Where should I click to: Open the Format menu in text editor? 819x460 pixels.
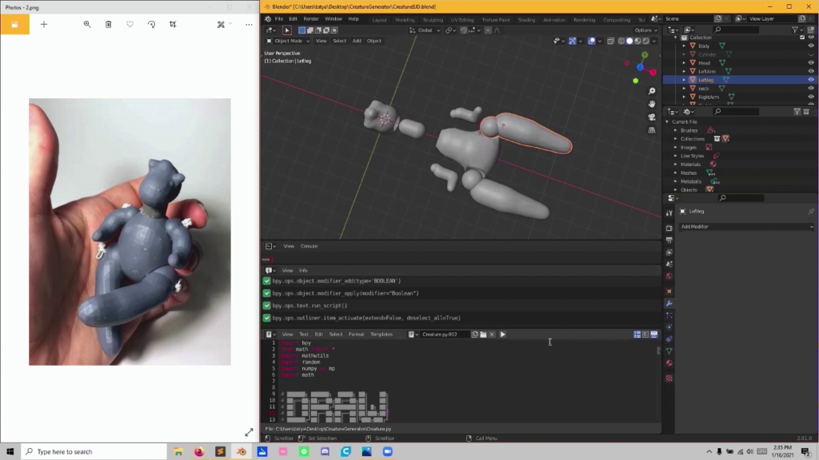click(x=356, y=335)
